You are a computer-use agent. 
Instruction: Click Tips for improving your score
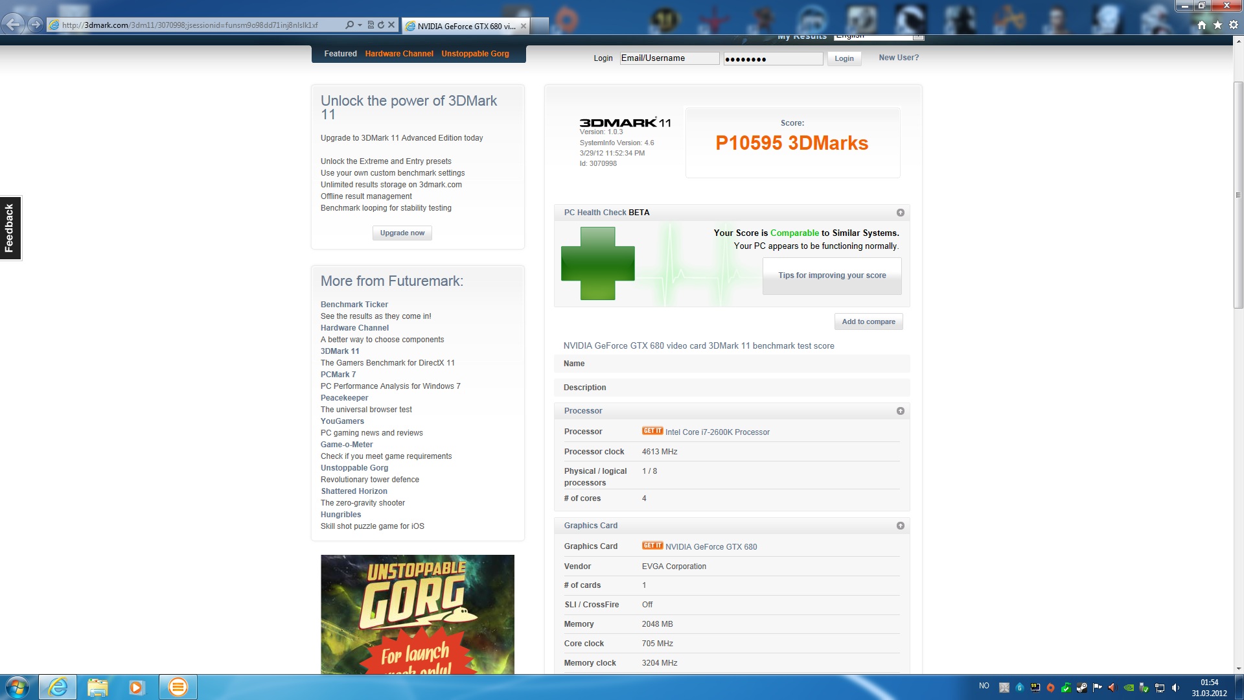tap(832, 275)
